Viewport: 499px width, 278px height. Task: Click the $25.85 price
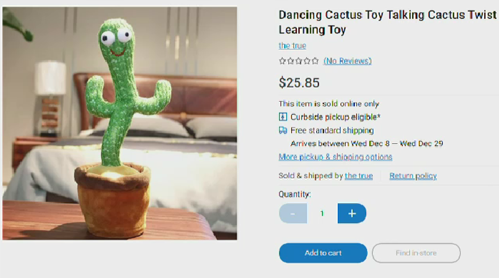[299, 82]
